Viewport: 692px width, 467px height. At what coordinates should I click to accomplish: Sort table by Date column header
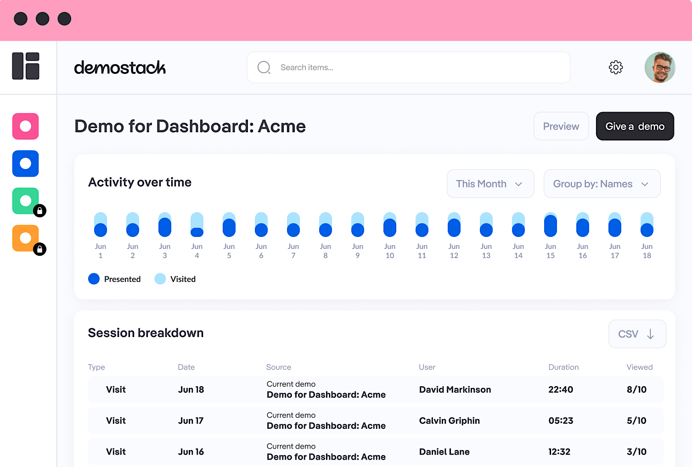point(186,367)
